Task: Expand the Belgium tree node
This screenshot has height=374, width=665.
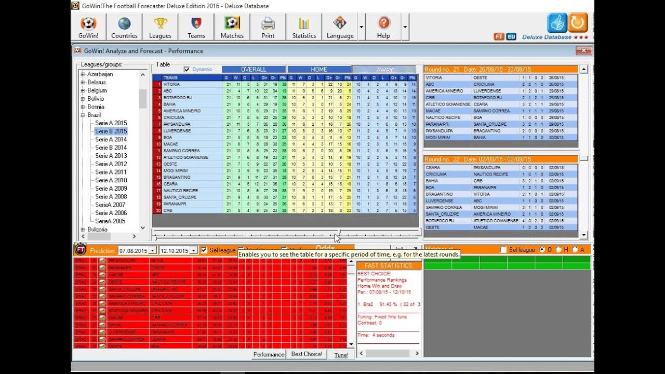Action: point(83,90)
